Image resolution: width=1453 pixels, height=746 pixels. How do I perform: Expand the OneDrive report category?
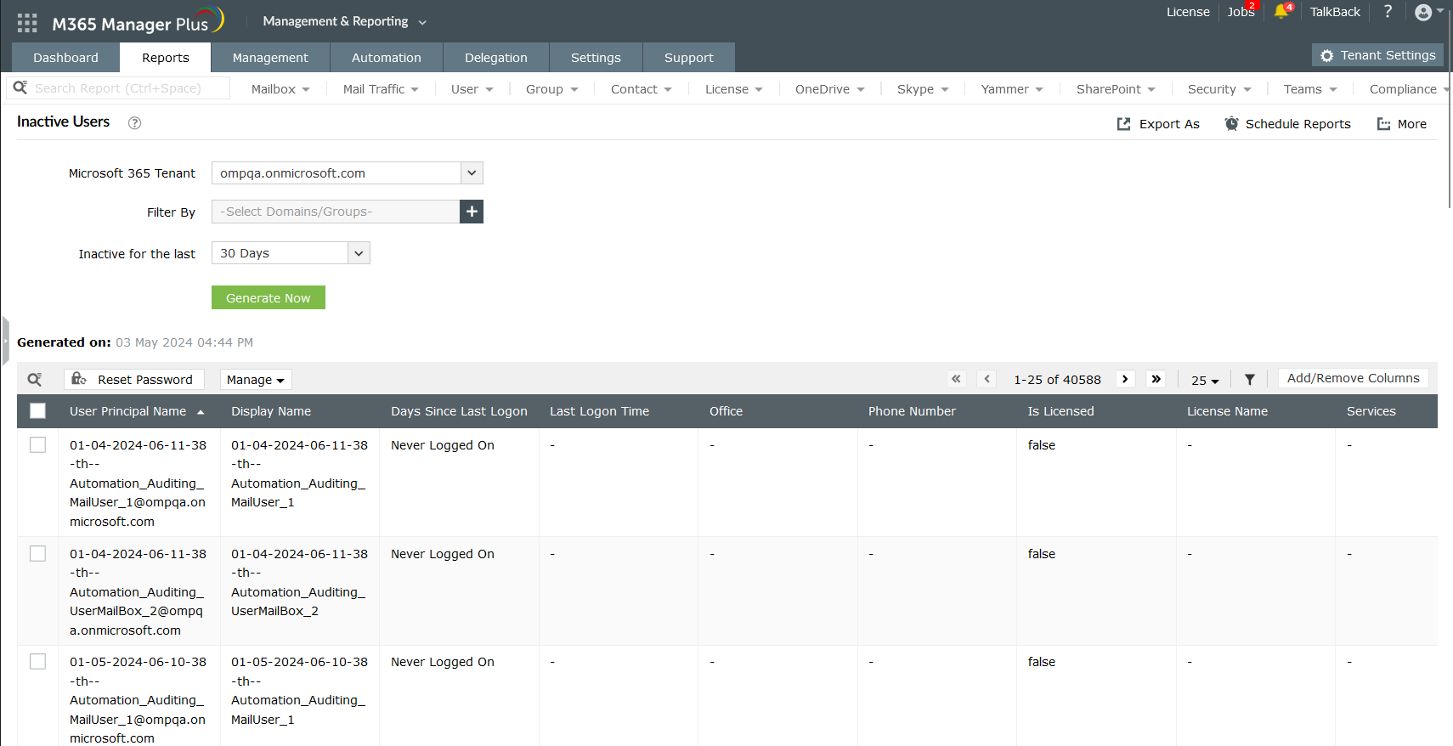tap(830, 89)
